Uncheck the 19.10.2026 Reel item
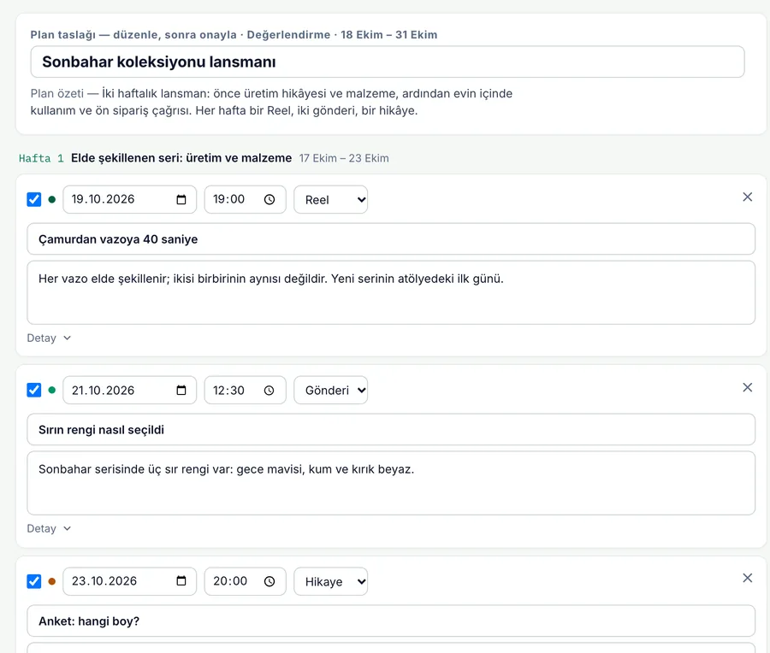 point(34,200)
